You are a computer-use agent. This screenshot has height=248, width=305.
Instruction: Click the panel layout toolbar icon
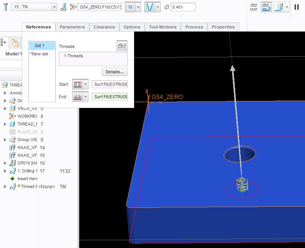click(130, 7)
